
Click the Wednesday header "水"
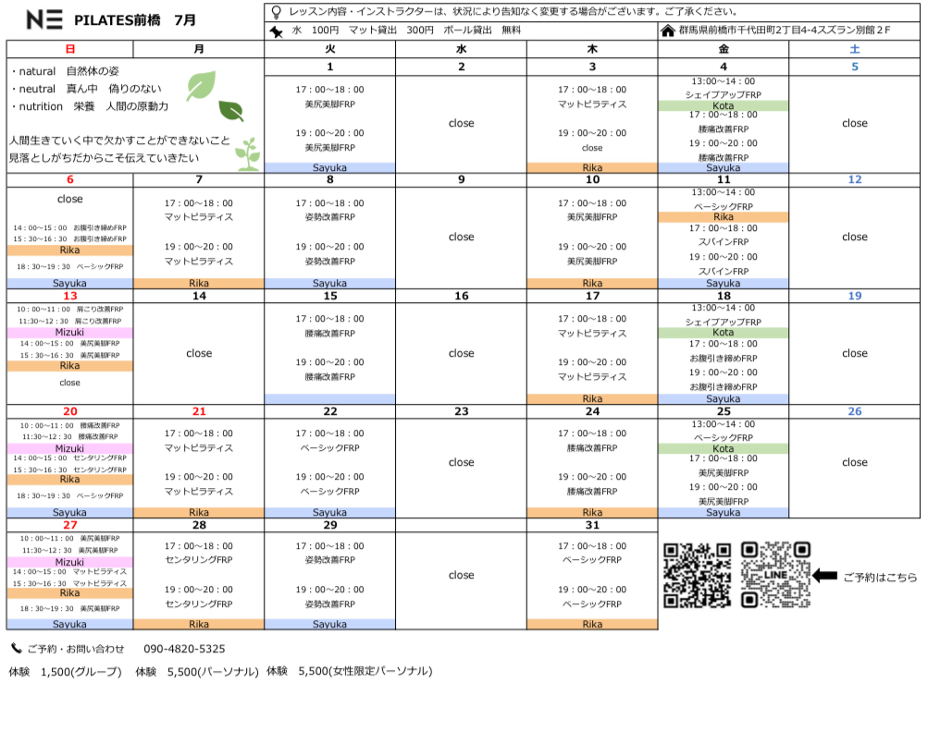coord(462,49)
